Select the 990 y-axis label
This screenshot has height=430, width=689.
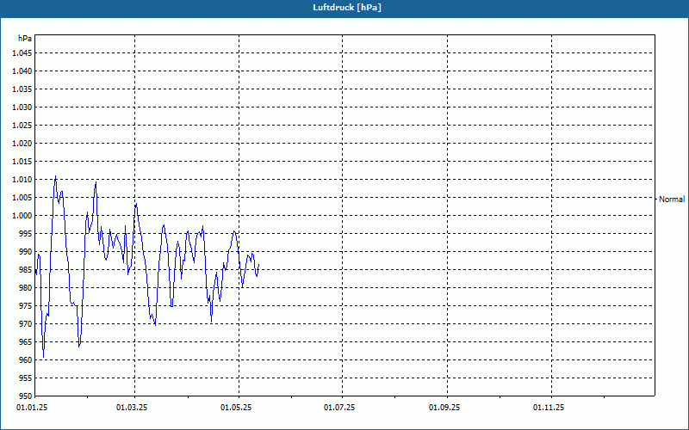26,251
